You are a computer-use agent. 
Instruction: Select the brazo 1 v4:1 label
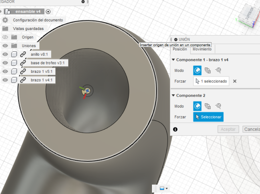42,80
